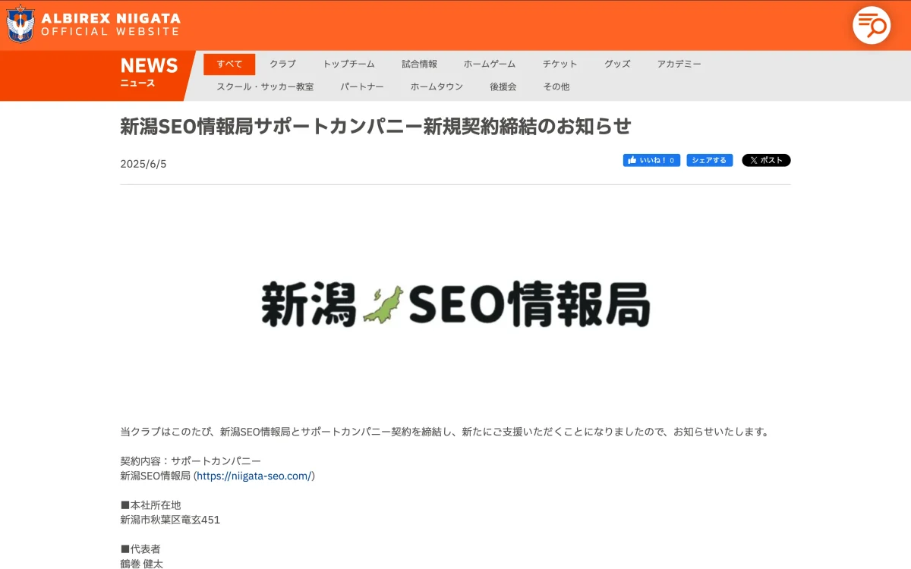The width and height of the screenshot is (911, 569).
Task: Click the 新潟SEO情報局 logo image
Action: click(x=455, y=303)
